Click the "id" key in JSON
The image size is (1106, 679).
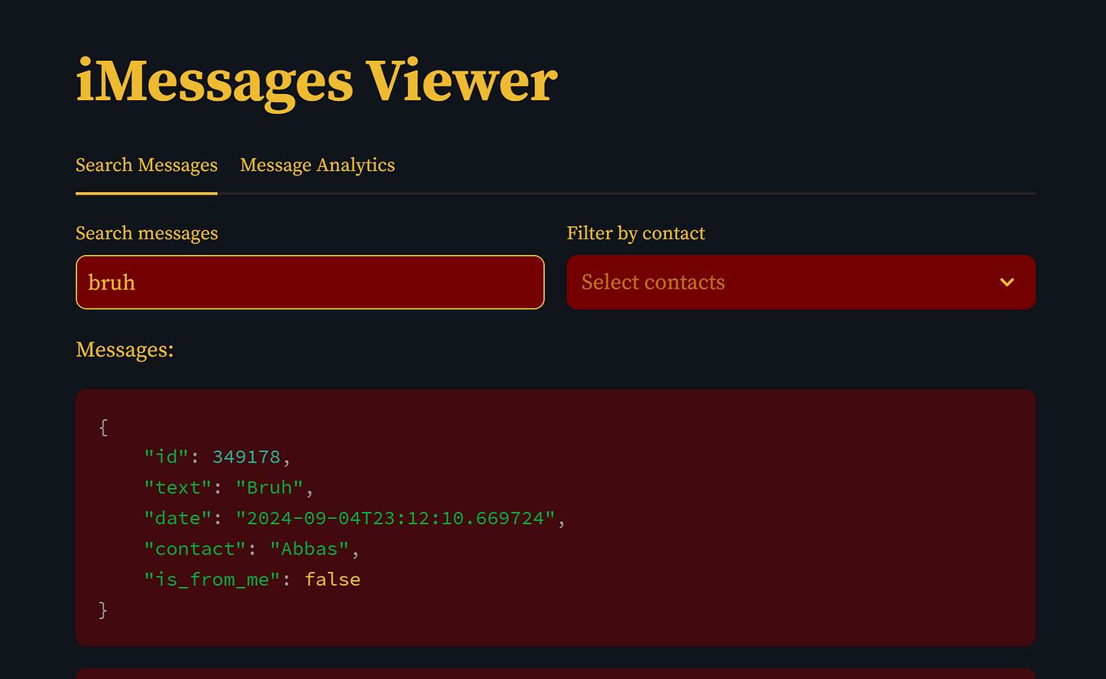pyautogui.click(x=166, y=457)
